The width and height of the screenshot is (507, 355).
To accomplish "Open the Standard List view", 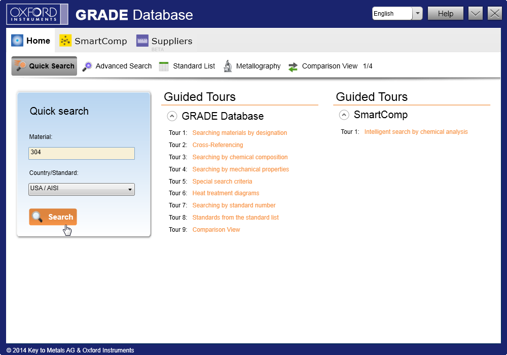I will [x=187, y=66].
